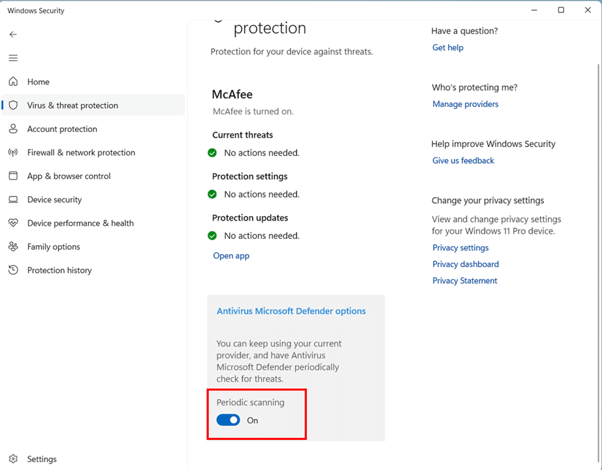Click the App & browser control icon
602x470 pixels.
(x=13, y=176)
